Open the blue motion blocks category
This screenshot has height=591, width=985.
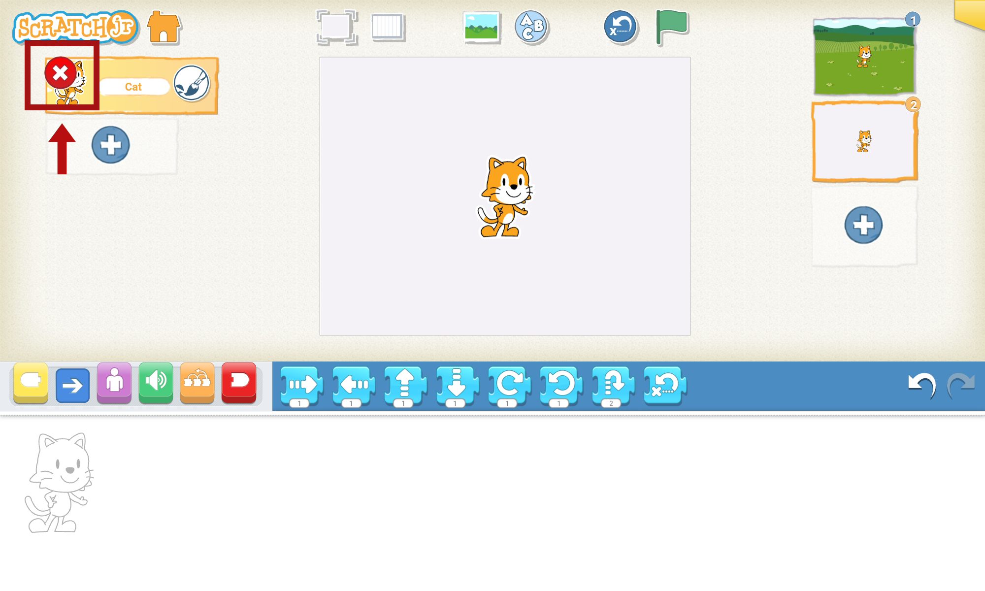click(73, 385)
